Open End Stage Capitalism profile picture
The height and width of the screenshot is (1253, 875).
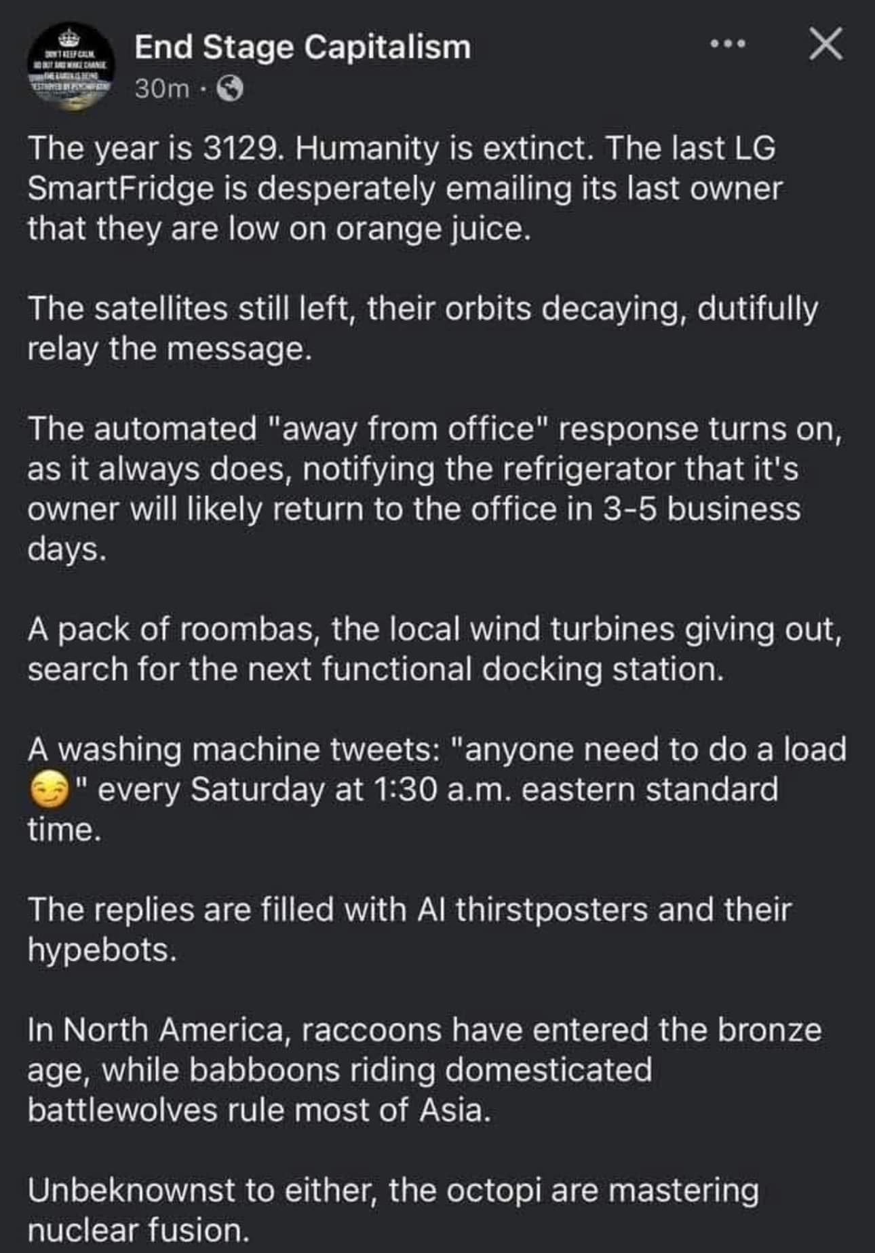[70, 66]
